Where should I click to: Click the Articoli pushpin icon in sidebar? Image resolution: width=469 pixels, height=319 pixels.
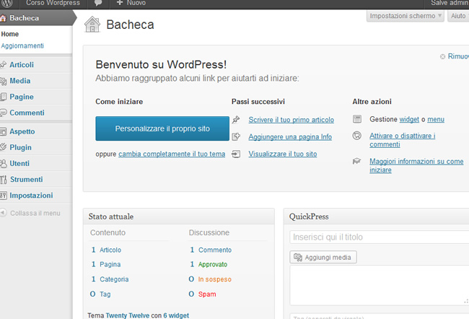pyautogui.click(x=4, y=65)
